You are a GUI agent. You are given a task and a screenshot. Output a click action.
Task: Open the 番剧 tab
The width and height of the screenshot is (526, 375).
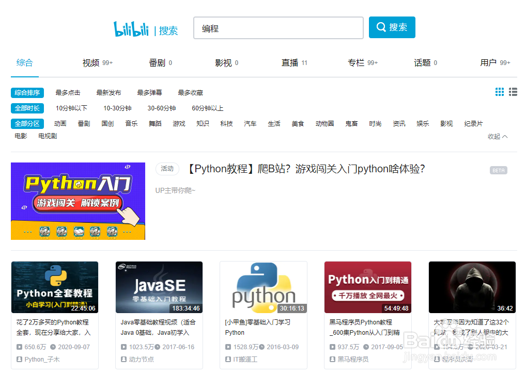click(x=160, y=63)
